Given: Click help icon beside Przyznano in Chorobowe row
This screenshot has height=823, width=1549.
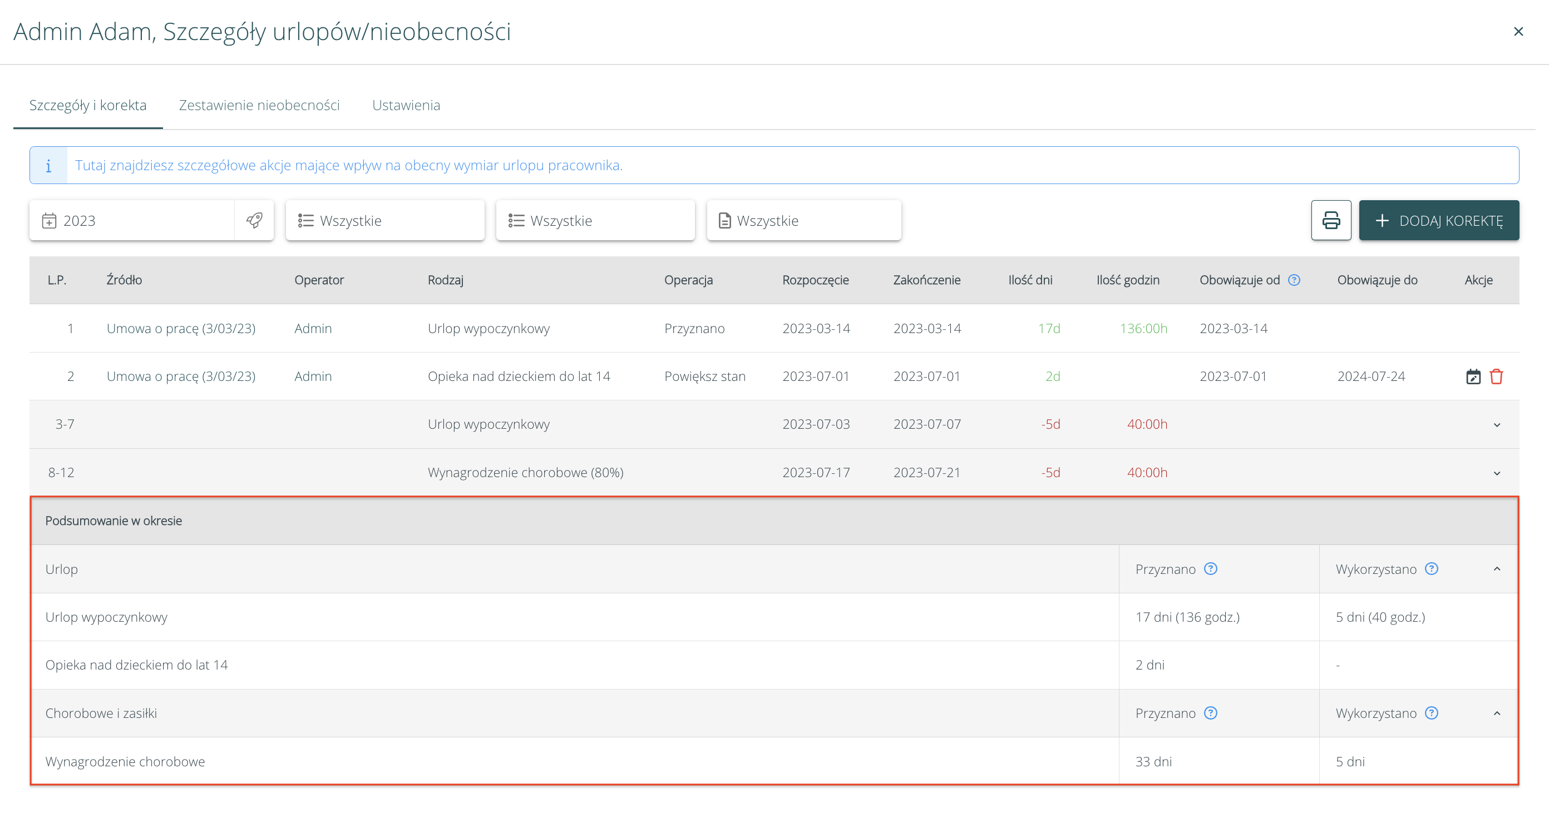Looking at the screenshot, I should [1211, 713].
